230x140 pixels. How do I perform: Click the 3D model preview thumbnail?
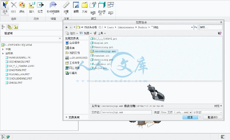pyautogui.click(x=156, y=93)
